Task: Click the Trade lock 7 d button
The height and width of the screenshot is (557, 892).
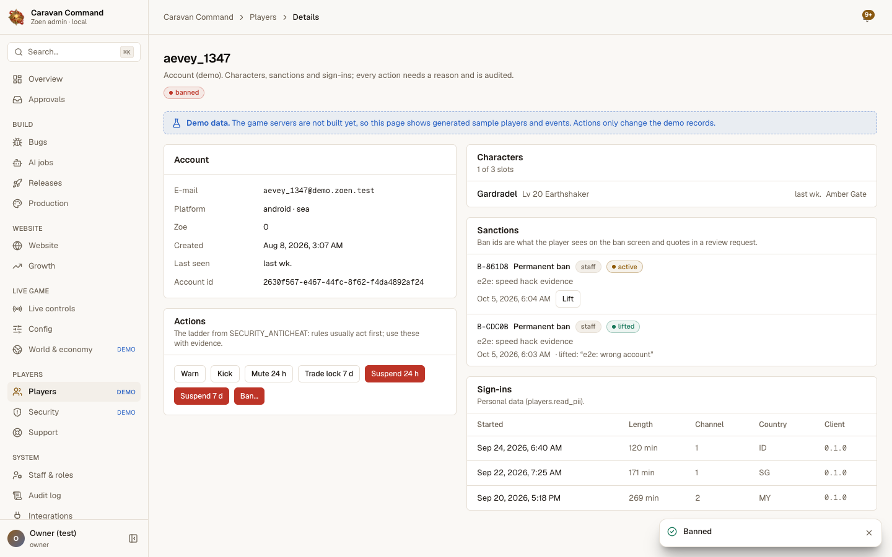Action: [329, 374]
